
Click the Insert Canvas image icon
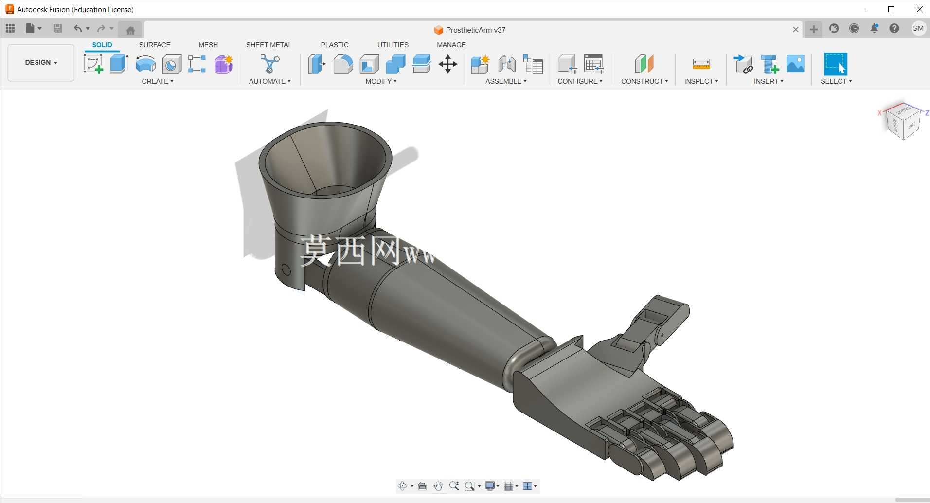click(795, 64)
